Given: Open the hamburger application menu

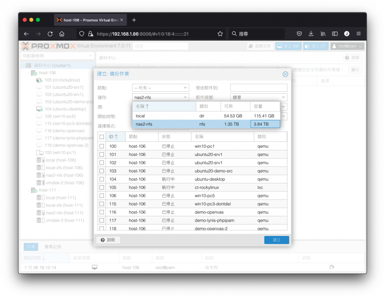Looking at the screenshot, I should [x=358, y=33].
